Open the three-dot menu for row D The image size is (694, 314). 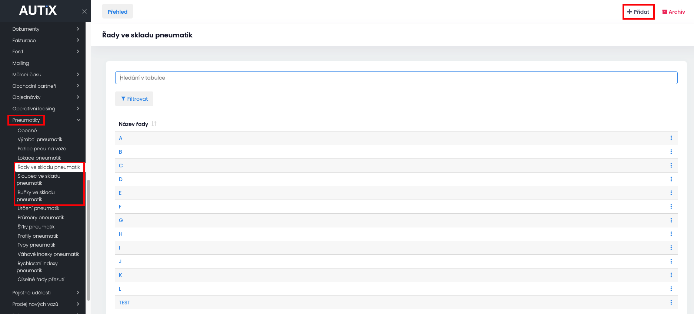671,179
